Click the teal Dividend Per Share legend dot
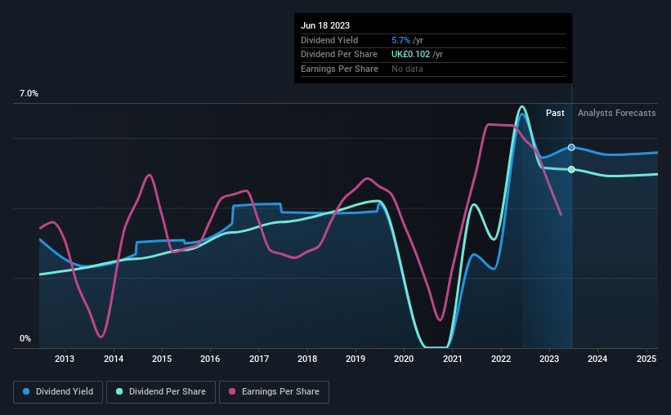This screenshot has height=415, width=671. 119,391
